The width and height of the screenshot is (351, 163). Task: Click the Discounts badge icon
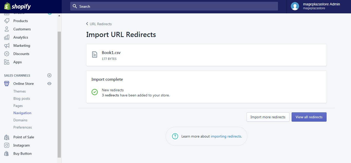[7, 54]
